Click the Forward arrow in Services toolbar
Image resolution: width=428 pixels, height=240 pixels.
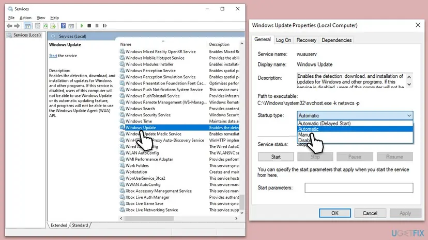[17, 26]
